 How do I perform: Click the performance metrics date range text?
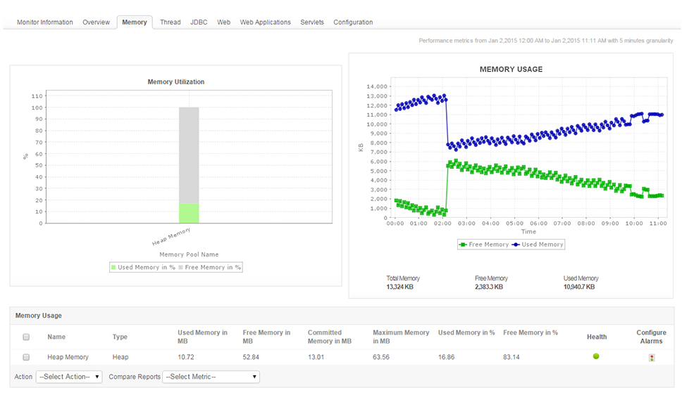(x=546, y=40)
